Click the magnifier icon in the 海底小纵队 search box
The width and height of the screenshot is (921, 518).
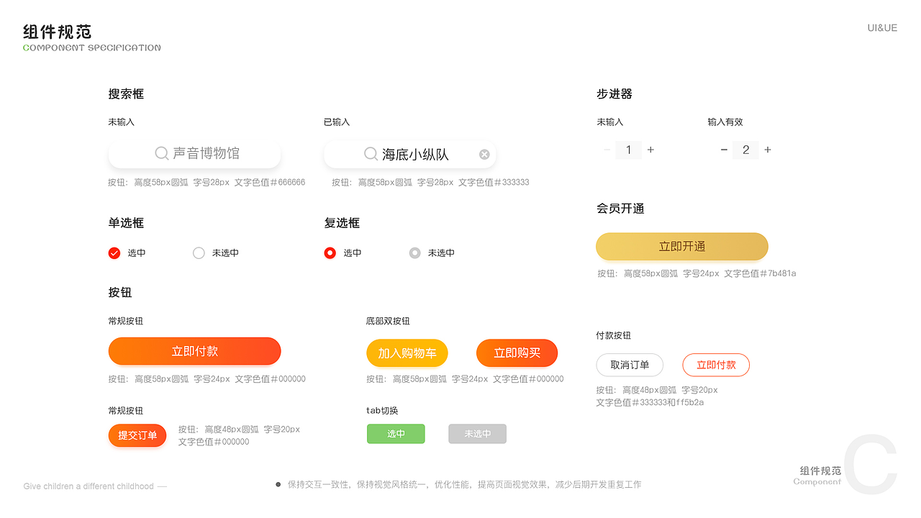tap(371, 153)
